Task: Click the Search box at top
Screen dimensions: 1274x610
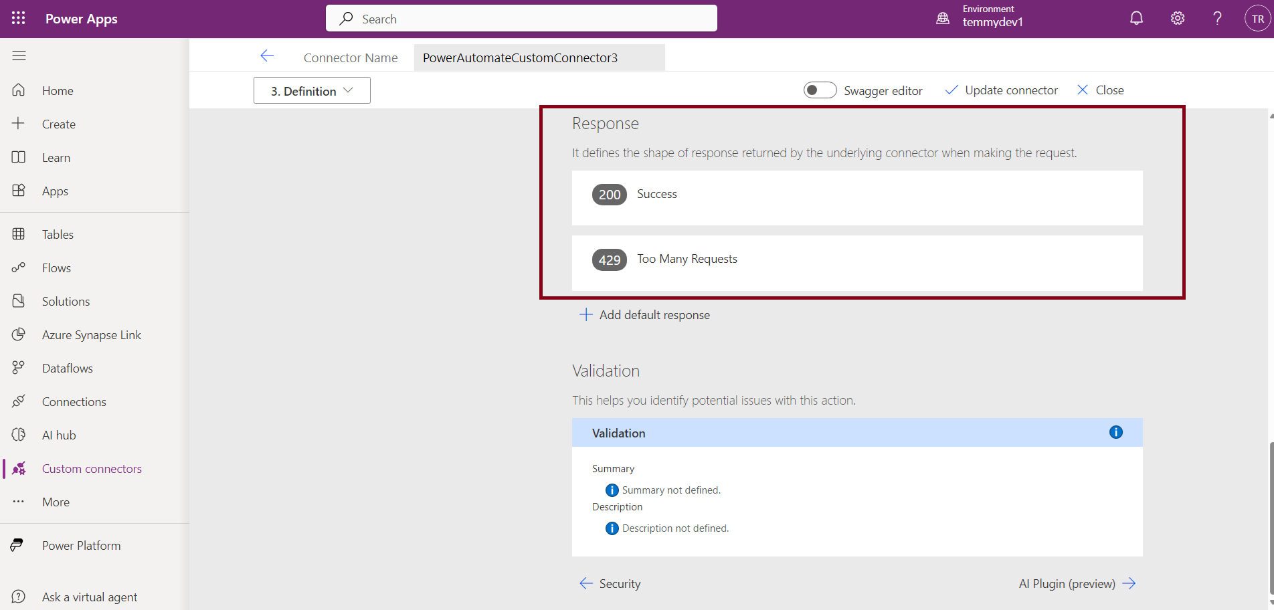Action: click(x=521, y=19)
